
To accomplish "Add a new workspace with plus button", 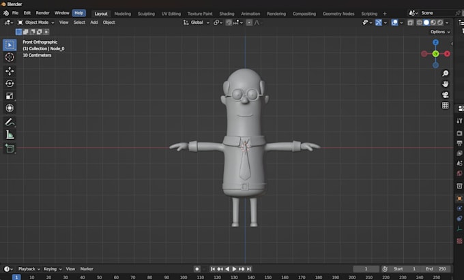I will click(385, 14).
